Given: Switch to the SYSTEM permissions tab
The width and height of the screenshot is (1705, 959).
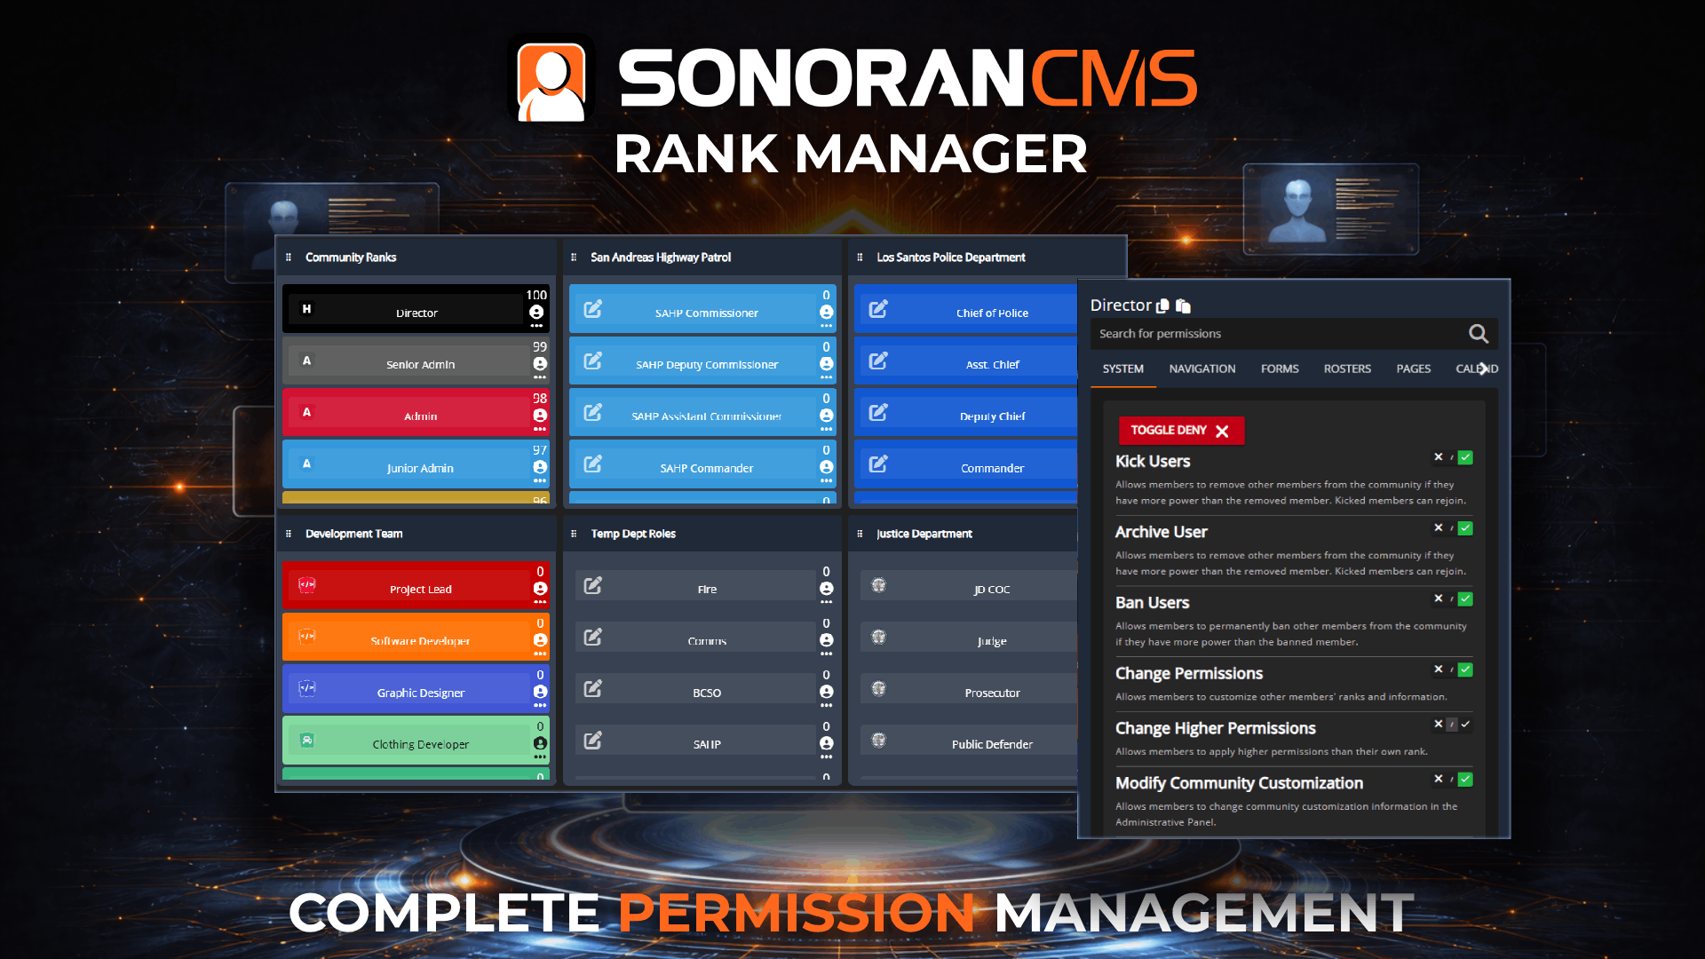Looking at the screenshot, I should click(x=1123, y=369).
